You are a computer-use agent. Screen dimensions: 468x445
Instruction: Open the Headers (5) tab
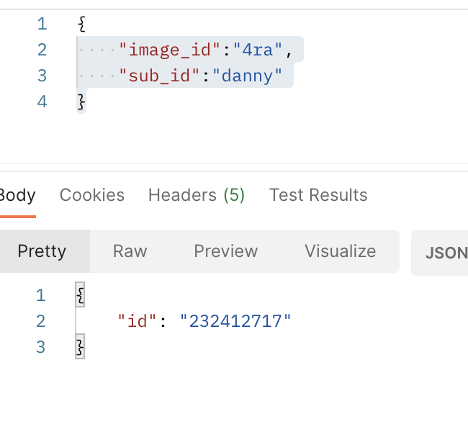197,195
